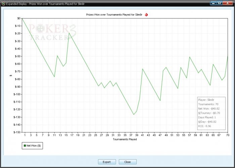The height and width of the screenshot is (168, 235).
Task: Click the PokerTracker icon in title bar
Action: coord(3,4)
